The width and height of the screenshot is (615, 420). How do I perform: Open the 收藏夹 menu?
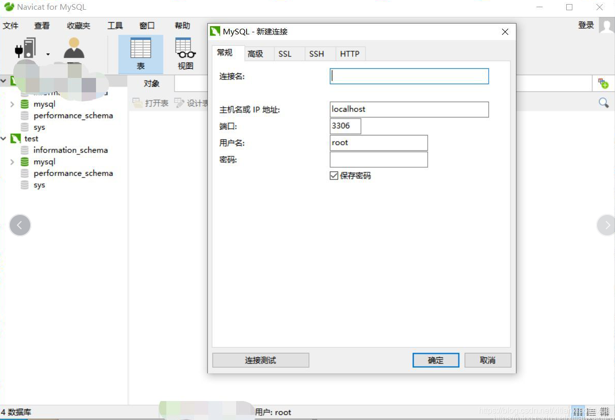point(79,26)
